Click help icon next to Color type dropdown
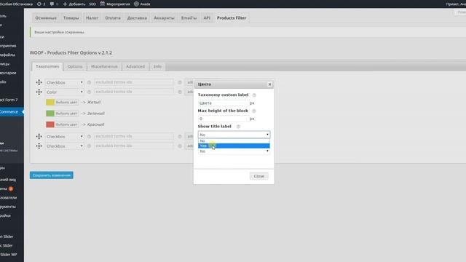The width and height of the screenshot is (466, 262). pyautogui.click(x=89, y=92)
